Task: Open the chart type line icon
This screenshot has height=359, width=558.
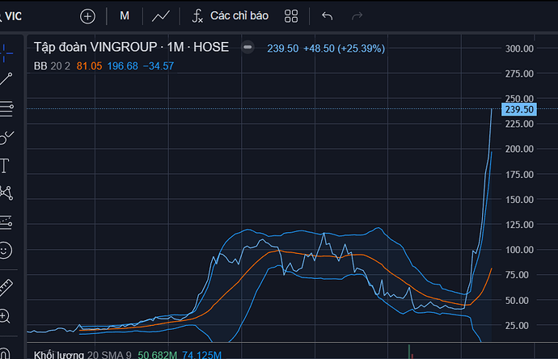Action: pos(161,16)
